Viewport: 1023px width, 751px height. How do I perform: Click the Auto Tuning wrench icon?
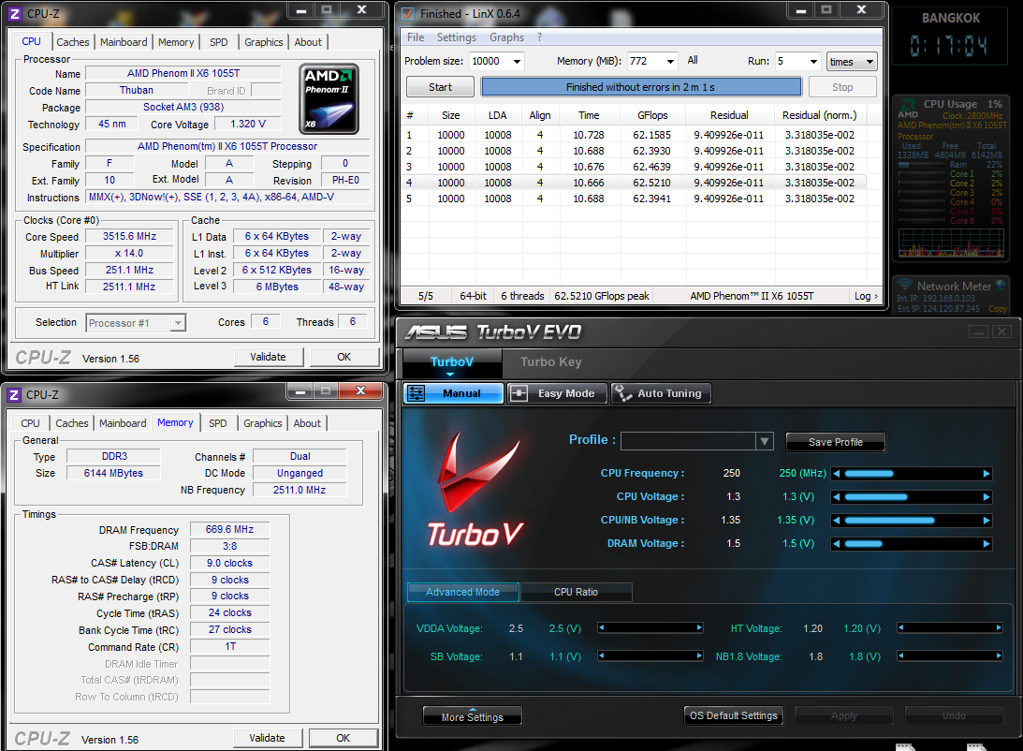click(x=623, y=394)
